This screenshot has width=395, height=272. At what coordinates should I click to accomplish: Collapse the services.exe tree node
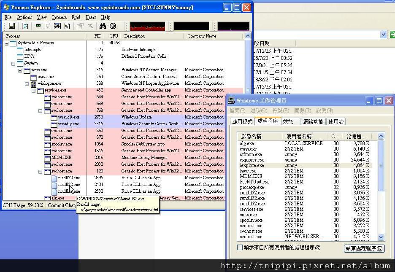(x=33, y=91)
